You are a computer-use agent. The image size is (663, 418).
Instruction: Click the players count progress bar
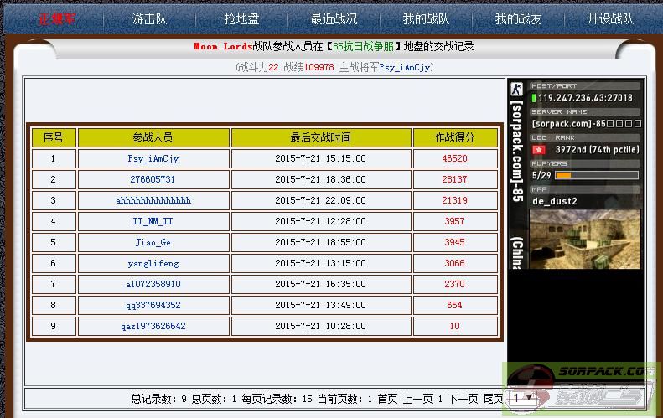coord(596,175)
